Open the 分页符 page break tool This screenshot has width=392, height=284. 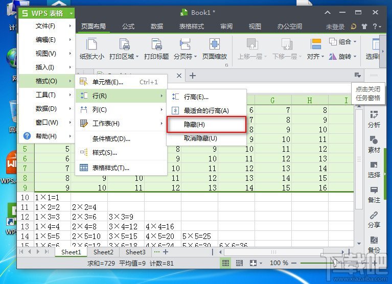click(185, 49)
